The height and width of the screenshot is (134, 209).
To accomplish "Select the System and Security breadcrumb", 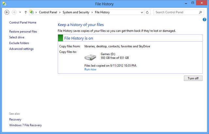I will [77, 12].
